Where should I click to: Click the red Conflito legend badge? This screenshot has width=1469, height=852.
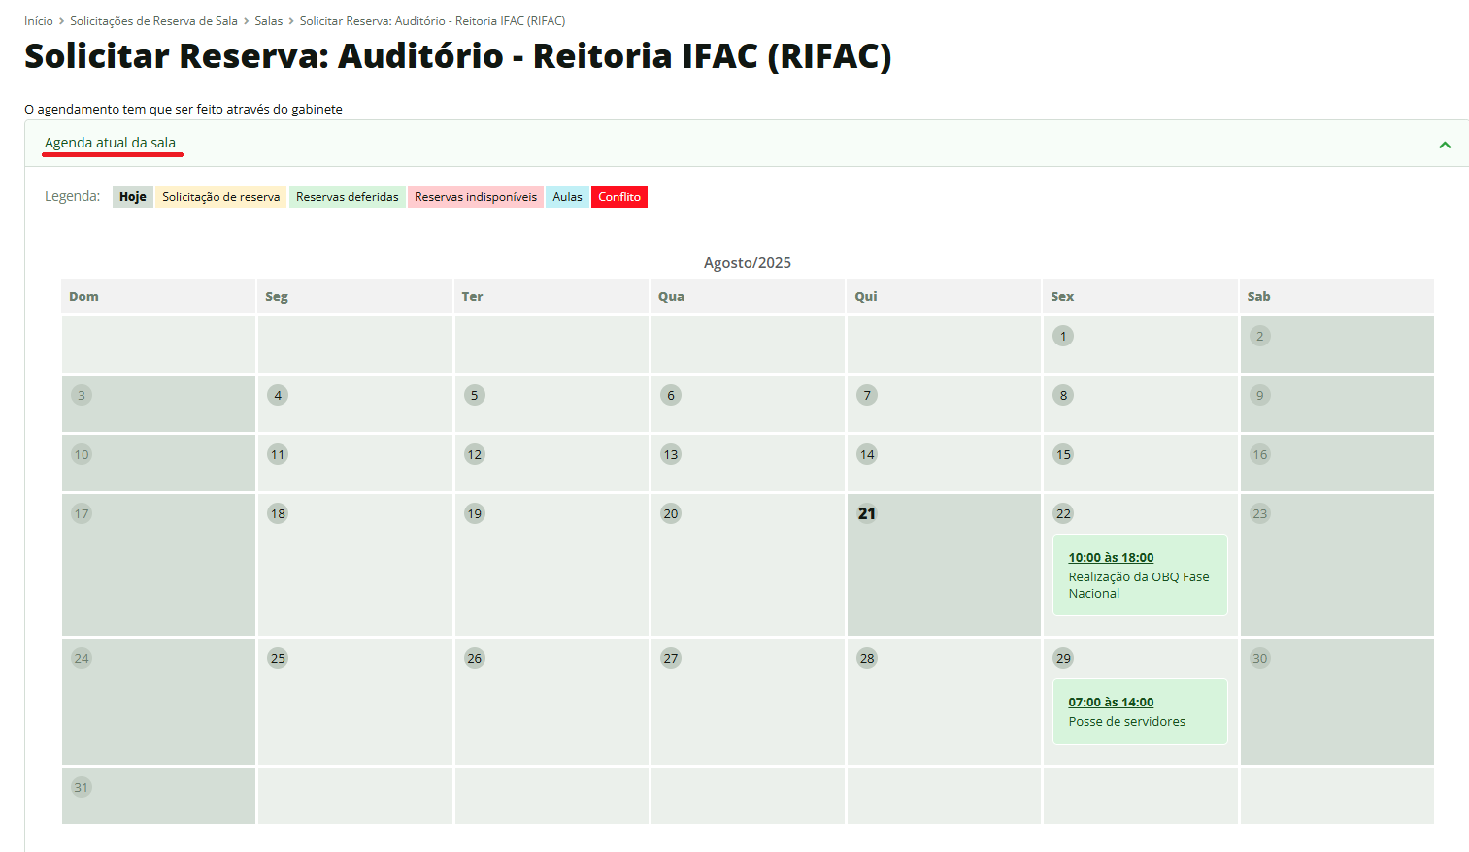pyautogui.click(x=618, y=197)
